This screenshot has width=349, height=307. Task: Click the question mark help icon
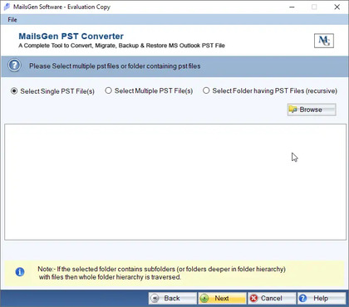point(14,66)
